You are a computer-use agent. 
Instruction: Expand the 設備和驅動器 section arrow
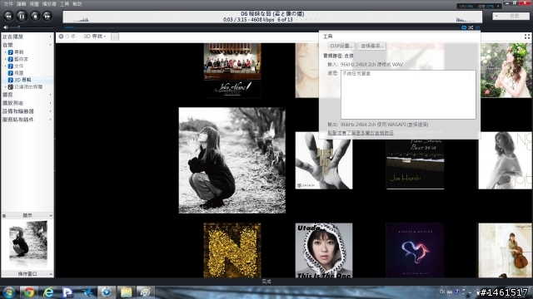(x=50, y=111)
